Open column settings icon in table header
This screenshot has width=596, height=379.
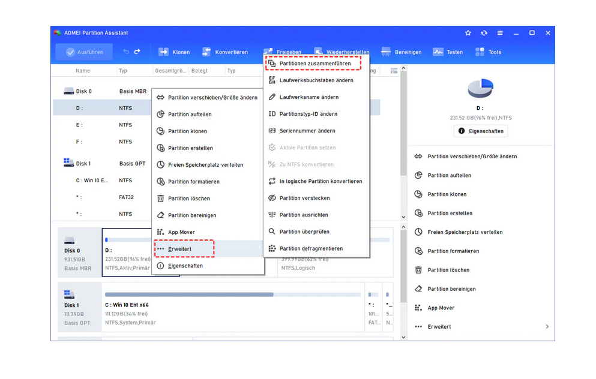394,71
